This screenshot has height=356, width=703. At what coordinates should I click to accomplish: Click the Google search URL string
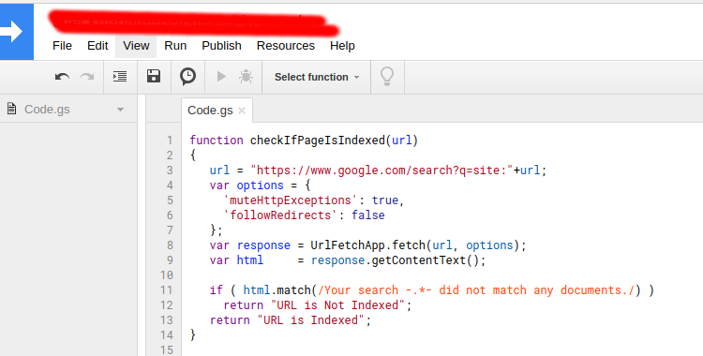click(381, 171)
